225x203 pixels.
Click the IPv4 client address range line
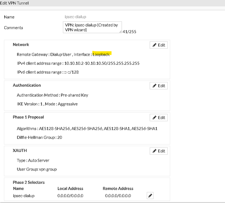[78, 63]
